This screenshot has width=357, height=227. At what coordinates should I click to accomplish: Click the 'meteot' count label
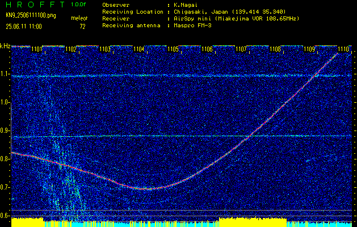[x=79, y=18]
